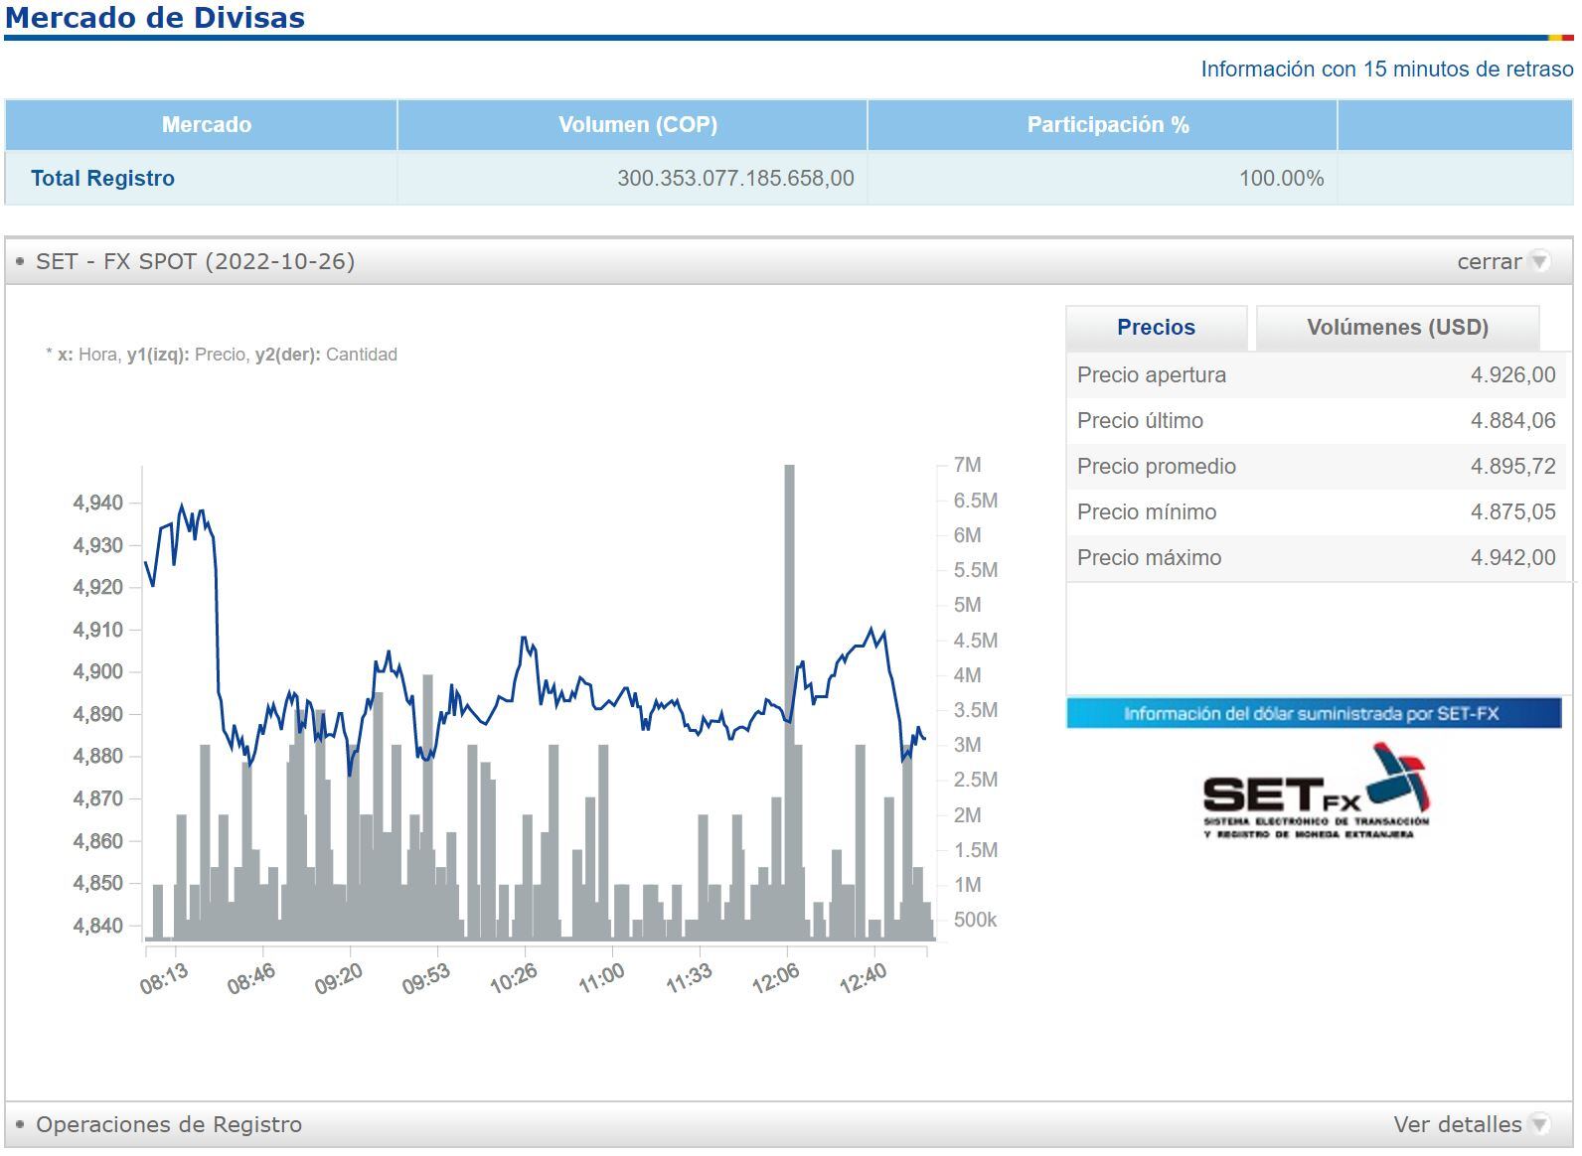Click the arrow icon beside Ver detalles
Viewport: 1582px width, 1156px height.
tap(1539, 1124)
